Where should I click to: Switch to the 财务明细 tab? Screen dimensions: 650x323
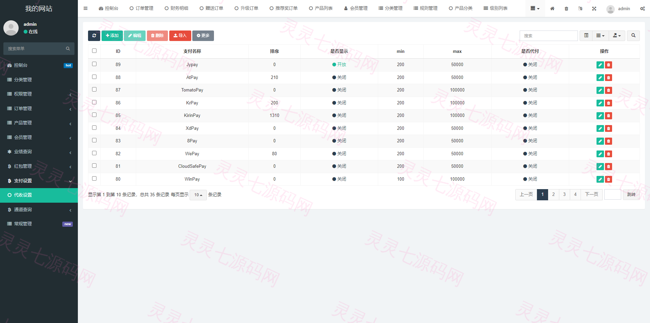point(176,8)
